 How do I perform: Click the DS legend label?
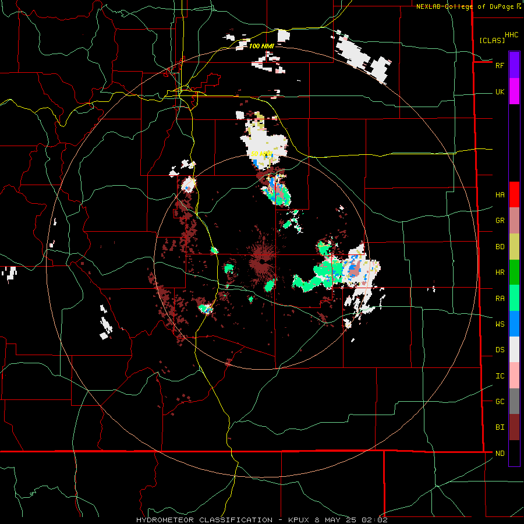500,350
